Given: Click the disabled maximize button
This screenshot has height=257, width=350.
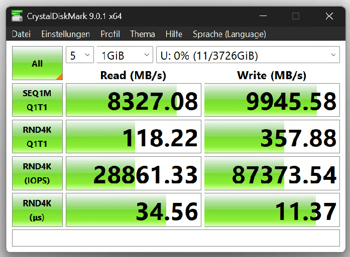Looking at the screenshot, I should [x=296, y=16].
